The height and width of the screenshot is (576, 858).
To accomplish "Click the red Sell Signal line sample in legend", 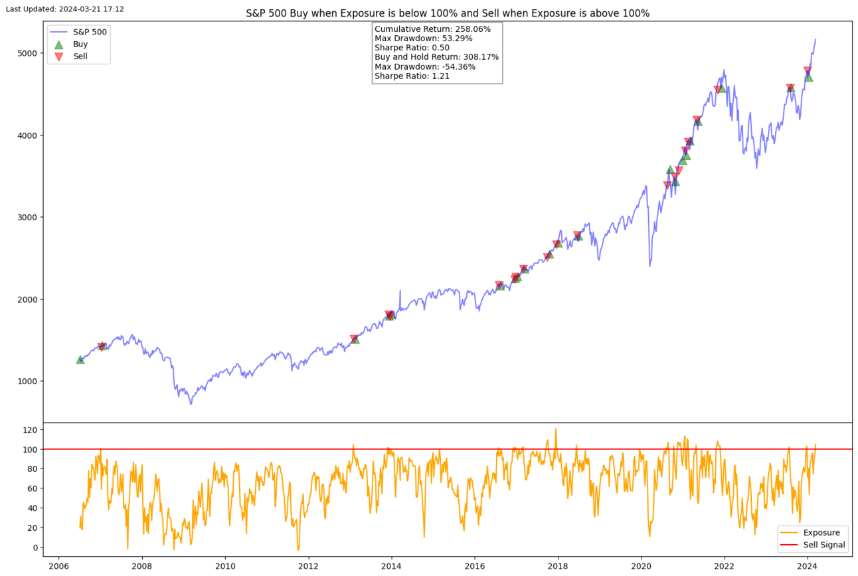I will pyautogui.click(x=789, y=545).
